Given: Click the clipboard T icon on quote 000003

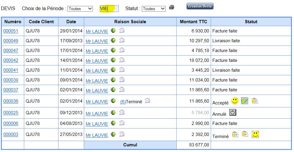Looking at the screenshot, I should pyautogui.click(x=235, y=134).
